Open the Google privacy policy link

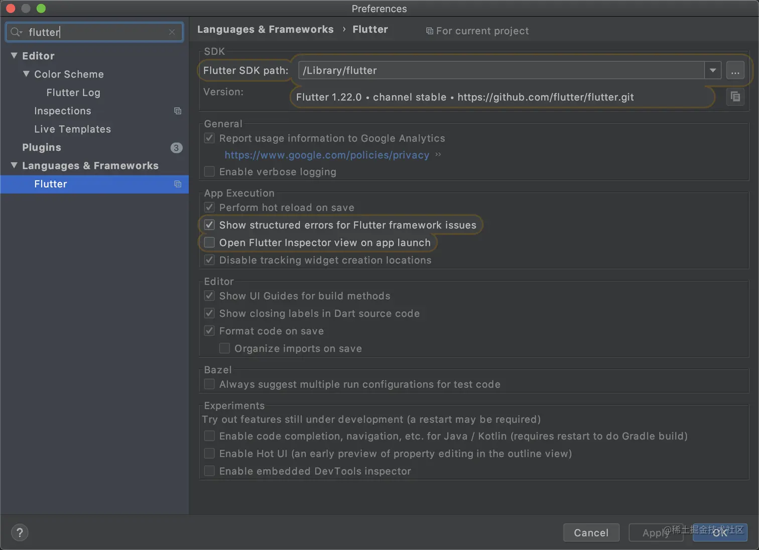[326, 155]
